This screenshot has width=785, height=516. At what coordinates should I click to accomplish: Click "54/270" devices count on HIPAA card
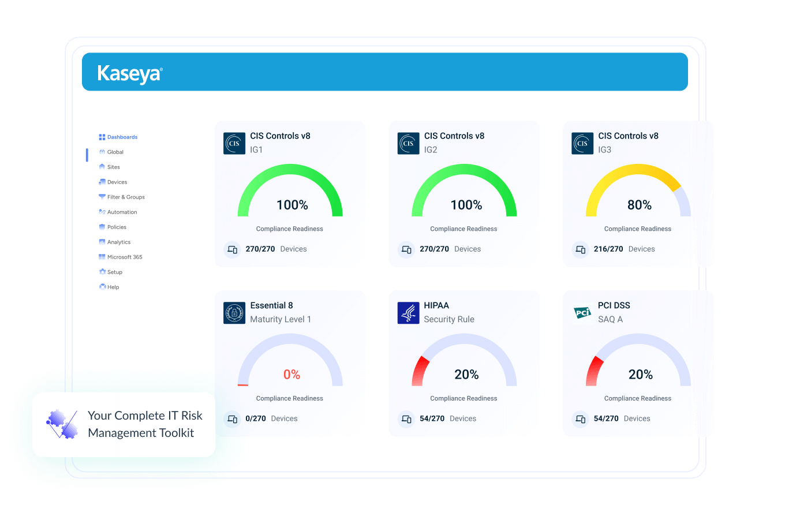[x=432, y=419]
